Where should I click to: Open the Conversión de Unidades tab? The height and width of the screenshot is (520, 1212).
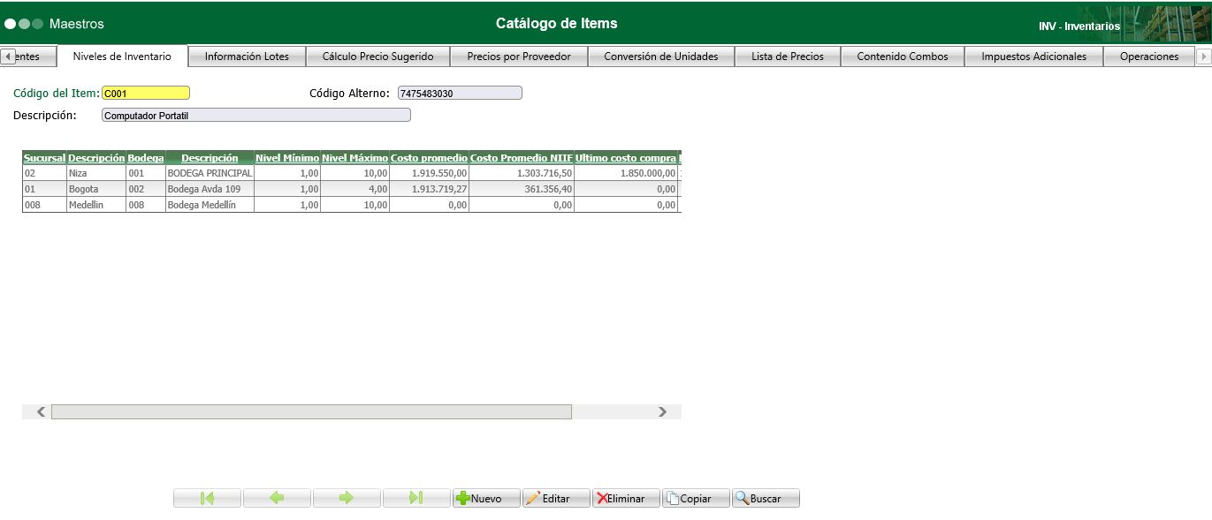(x=660, y=56)
